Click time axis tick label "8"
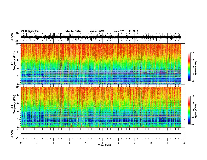This screenshot has width=207, height=160. (151, 143)
